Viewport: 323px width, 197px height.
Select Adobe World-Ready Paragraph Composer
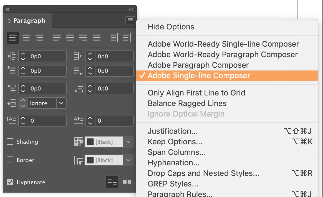tap(227, 54)
